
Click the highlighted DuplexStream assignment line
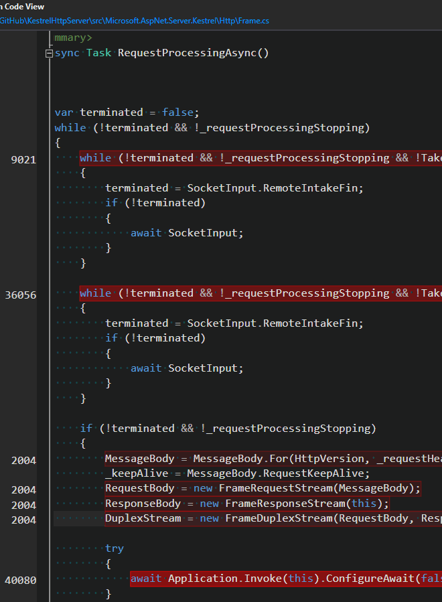tap(273, 519)
